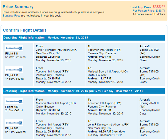Select the Total Trip Price amount $386.71
168x140 pixels.
click(159, 7)
